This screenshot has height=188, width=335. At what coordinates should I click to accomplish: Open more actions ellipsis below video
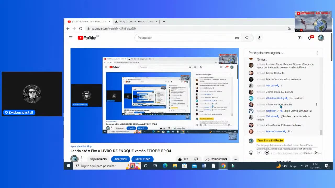pos(235,159)
